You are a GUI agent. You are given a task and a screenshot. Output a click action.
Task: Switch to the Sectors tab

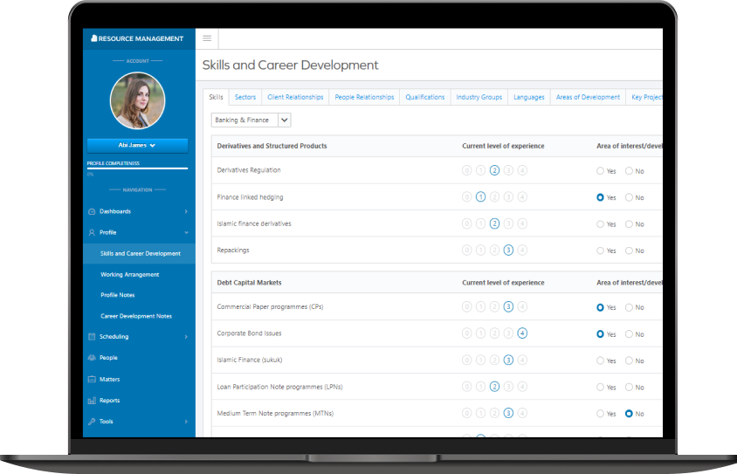(245, 97)
